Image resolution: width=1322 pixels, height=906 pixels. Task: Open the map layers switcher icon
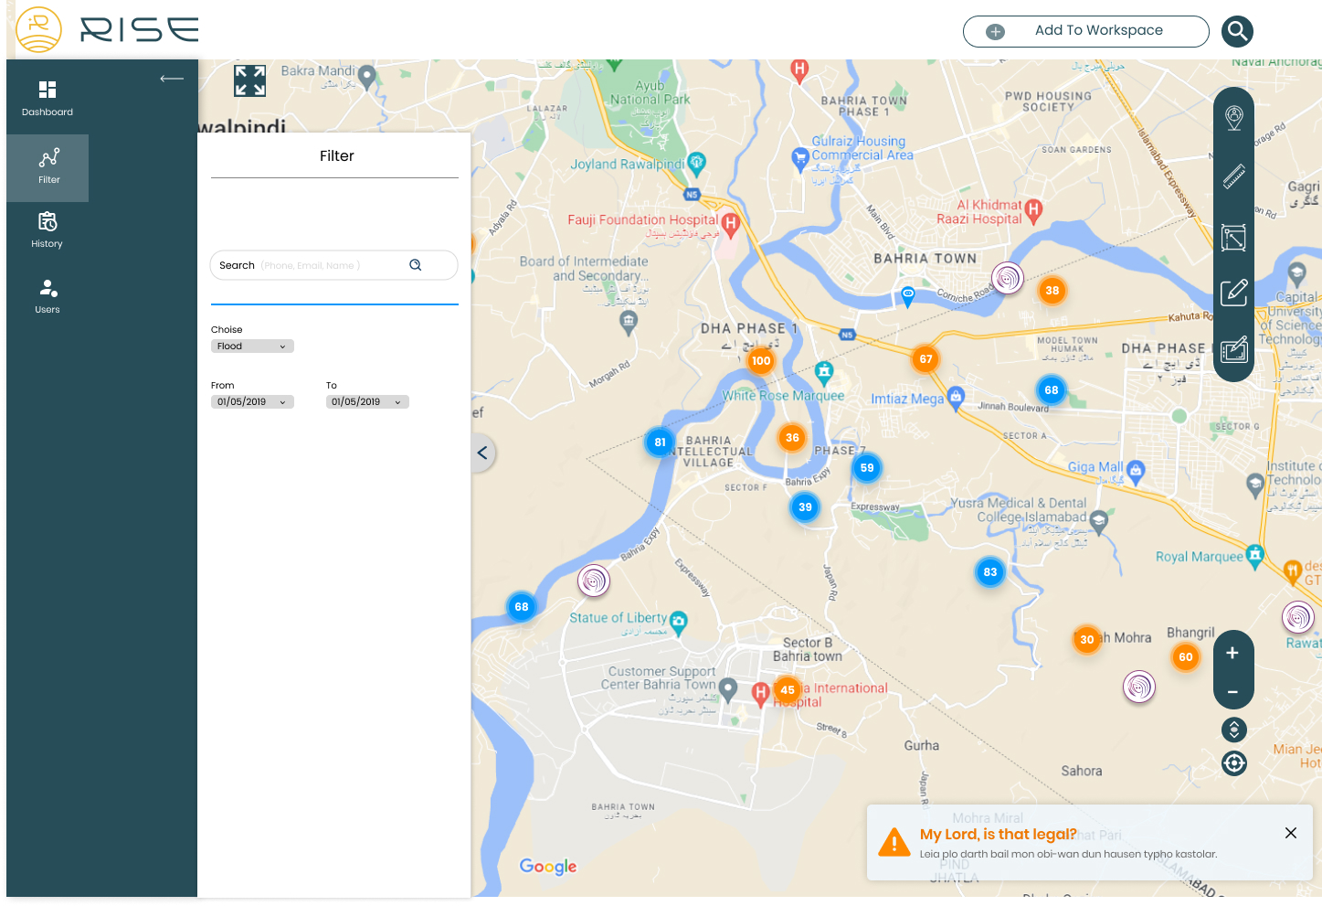click(1234, 730)
